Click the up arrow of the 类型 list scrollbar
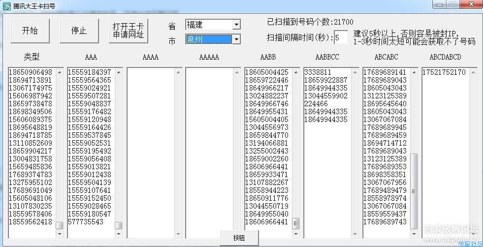The height and width of the screenshot is (247, 483). click(x=60, y=72)
